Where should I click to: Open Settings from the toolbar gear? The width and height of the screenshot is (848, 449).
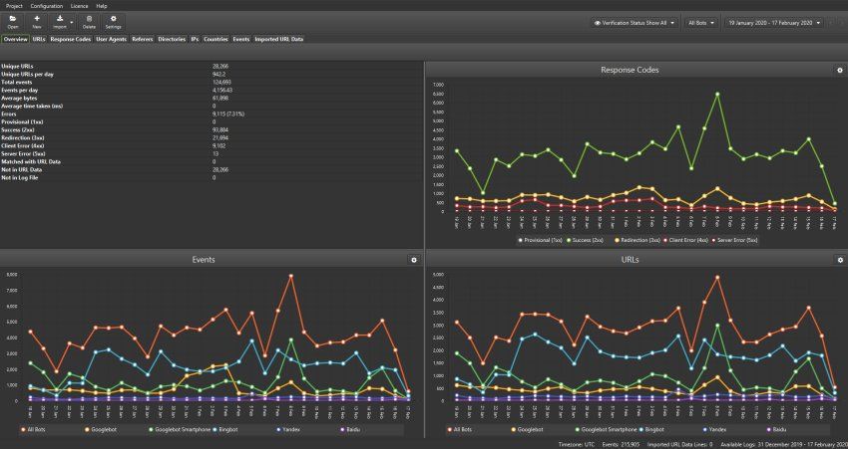[114, 21]
